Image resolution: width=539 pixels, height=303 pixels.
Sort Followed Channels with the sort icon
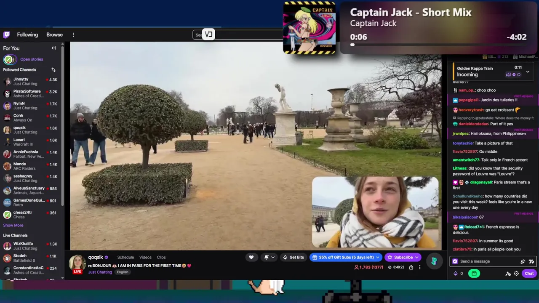tap(53, 69)
